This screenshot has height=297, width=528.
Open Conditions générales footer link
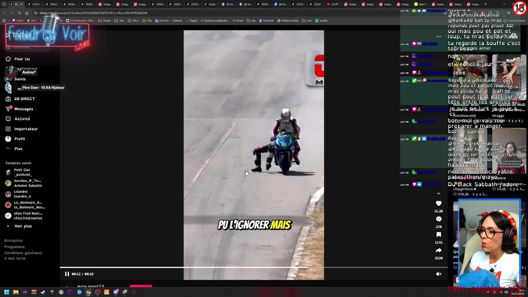coord(23,253)
